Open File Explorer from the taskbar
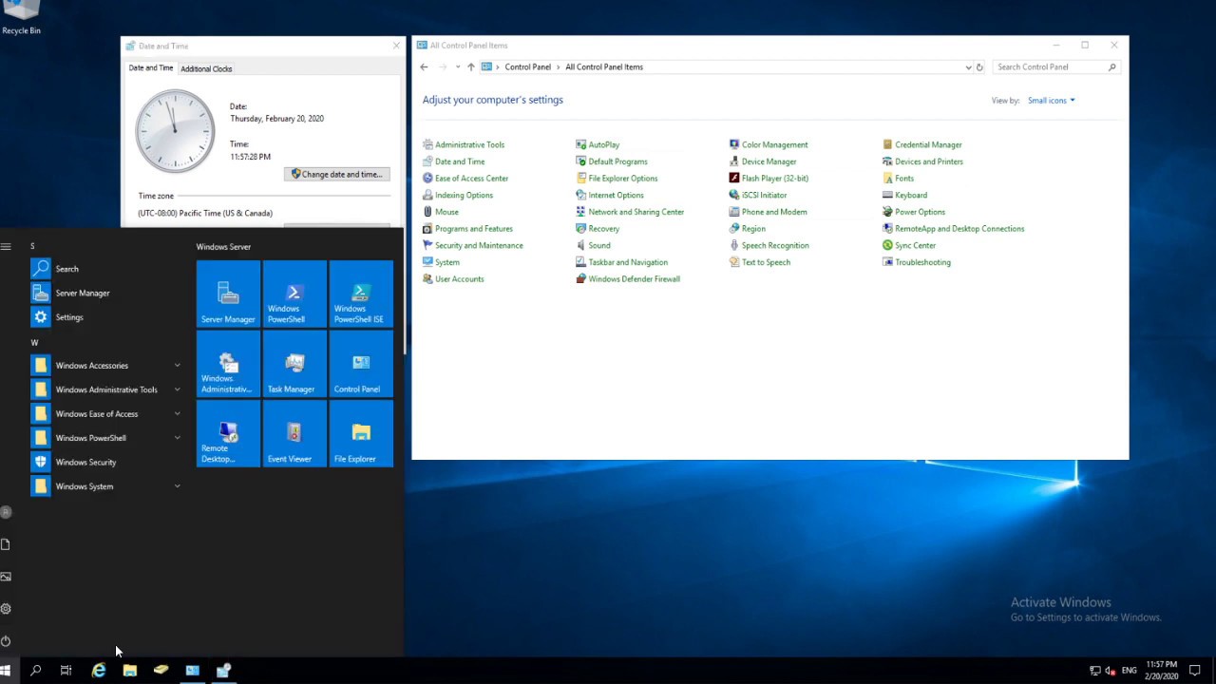 129,671
